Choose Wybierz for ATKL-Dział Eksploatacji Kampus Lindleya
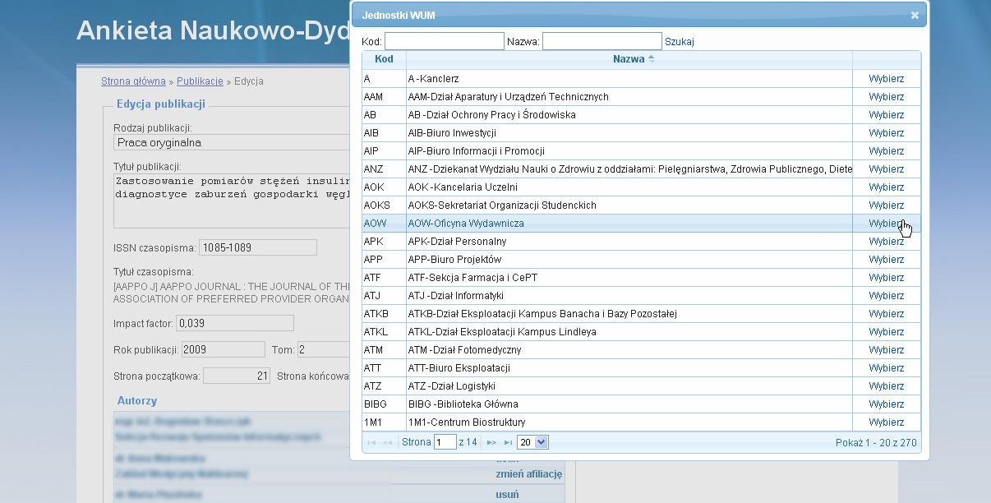This screenshot has height=503, width=991. point(887,332)
